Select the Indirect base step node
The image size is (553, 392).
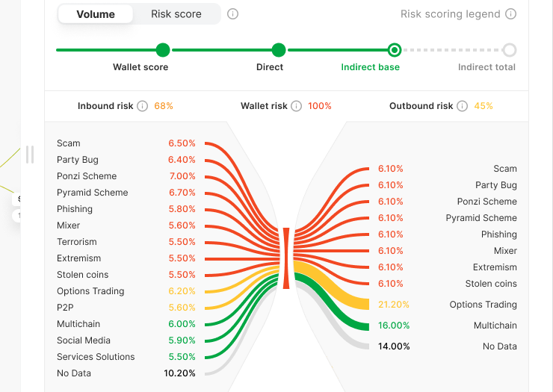[x=395, y=50]
